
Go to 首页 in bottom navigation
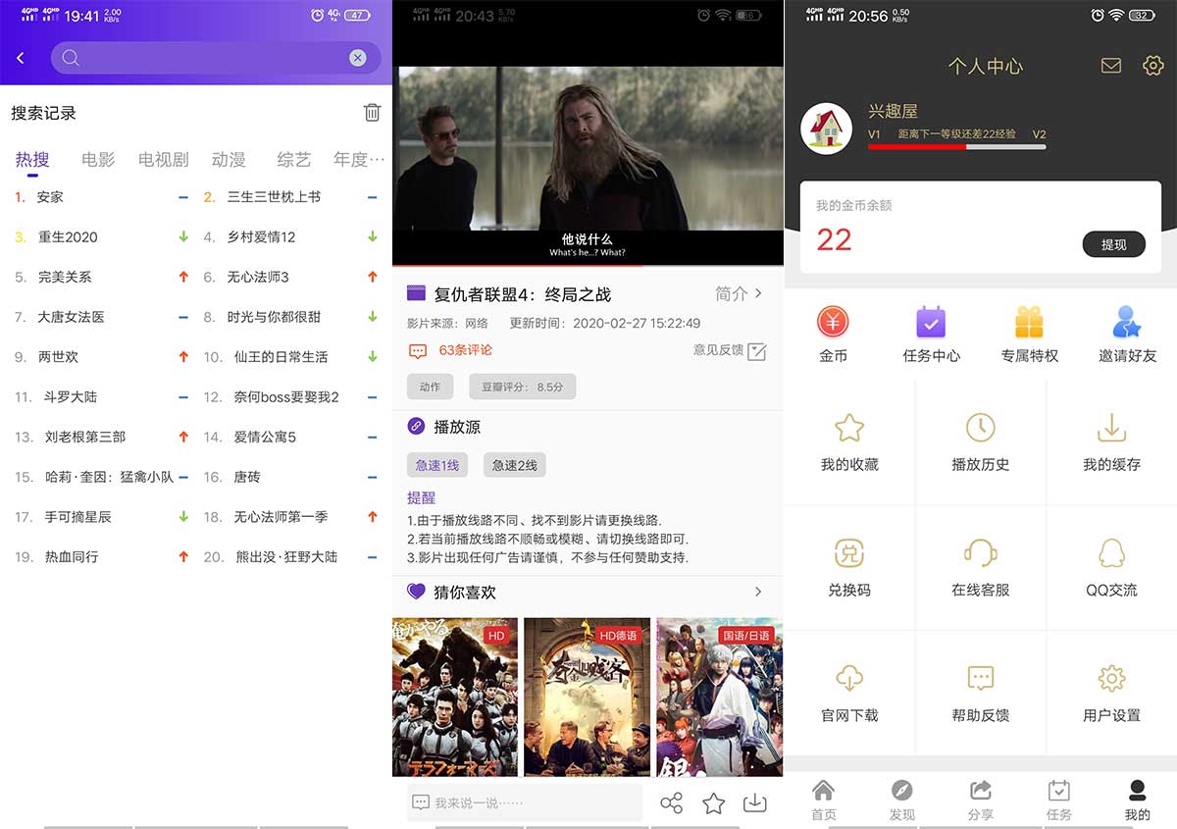point(824,800)
